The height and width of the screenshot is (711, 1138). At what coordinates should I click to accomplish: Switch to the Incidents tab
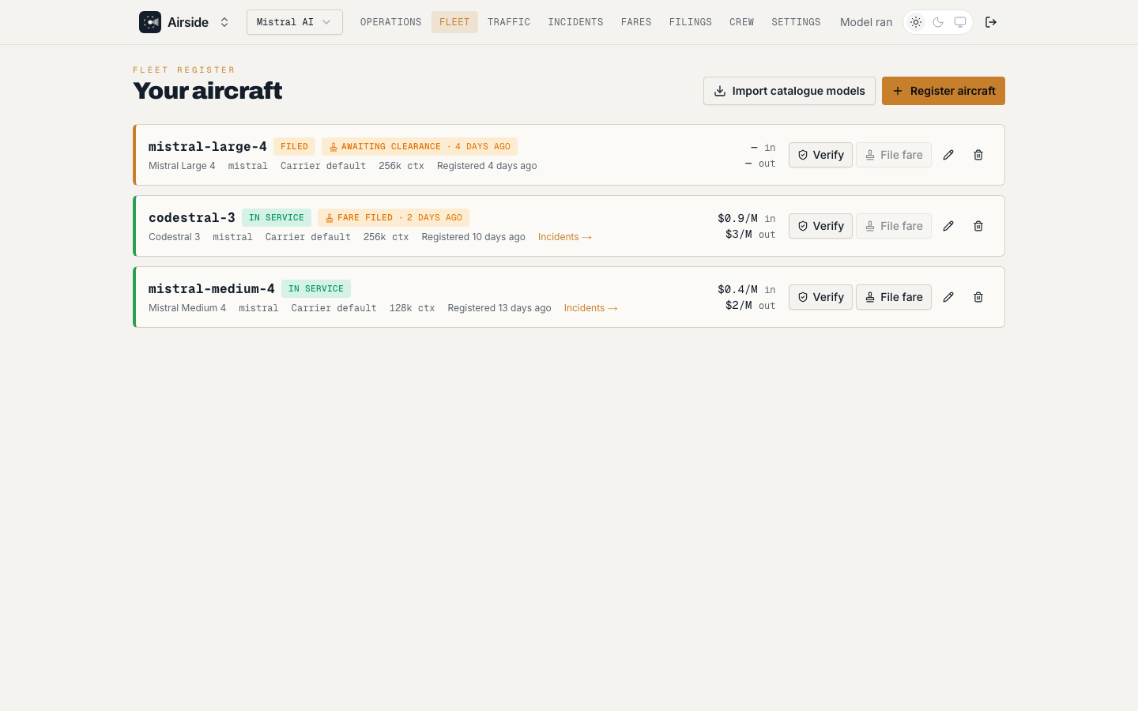[575, 22]
